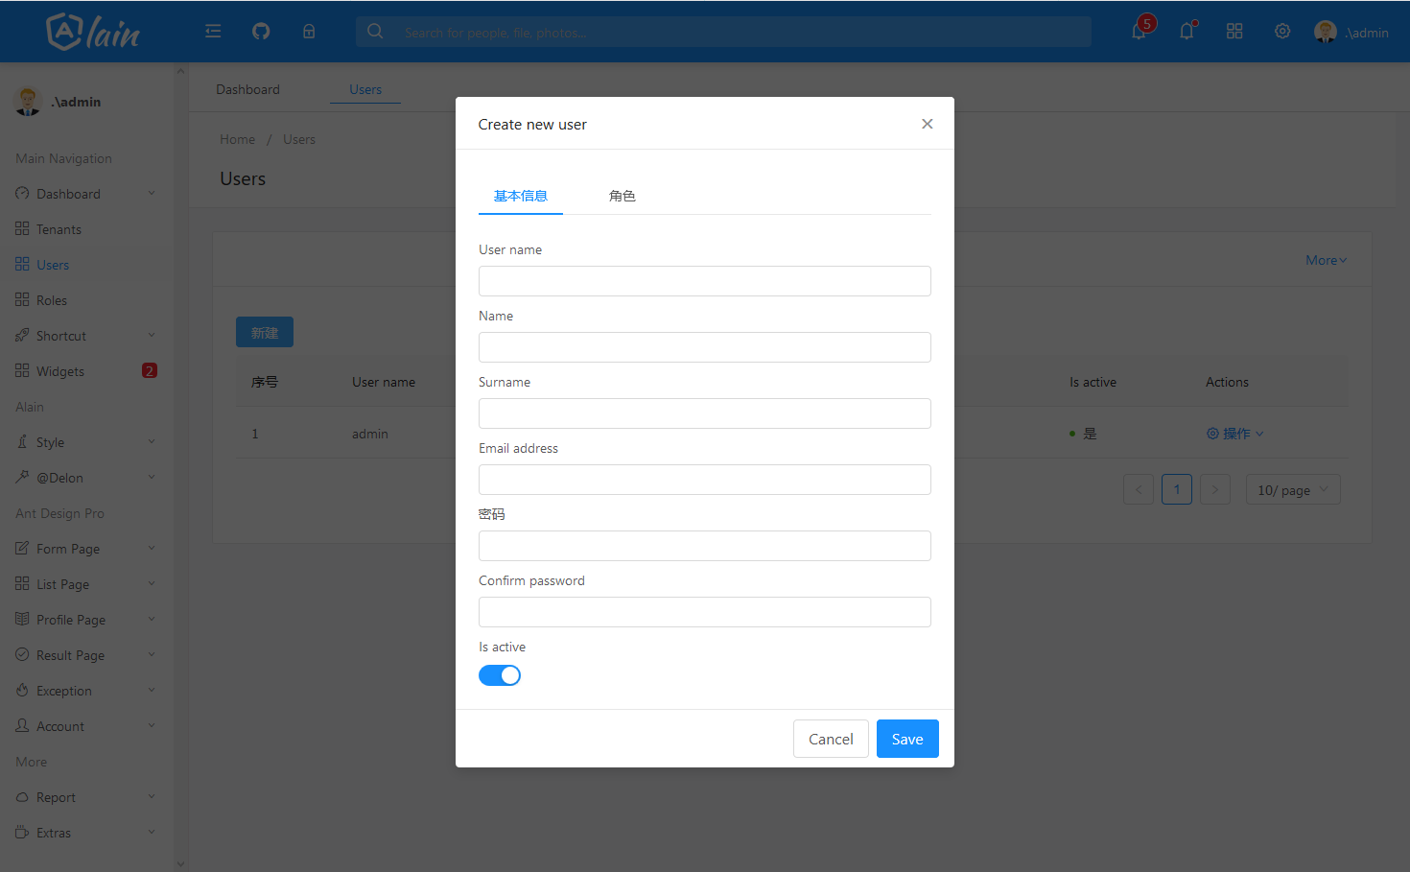
Task: Open the app grid icon in header
Action: [1234, 32]
